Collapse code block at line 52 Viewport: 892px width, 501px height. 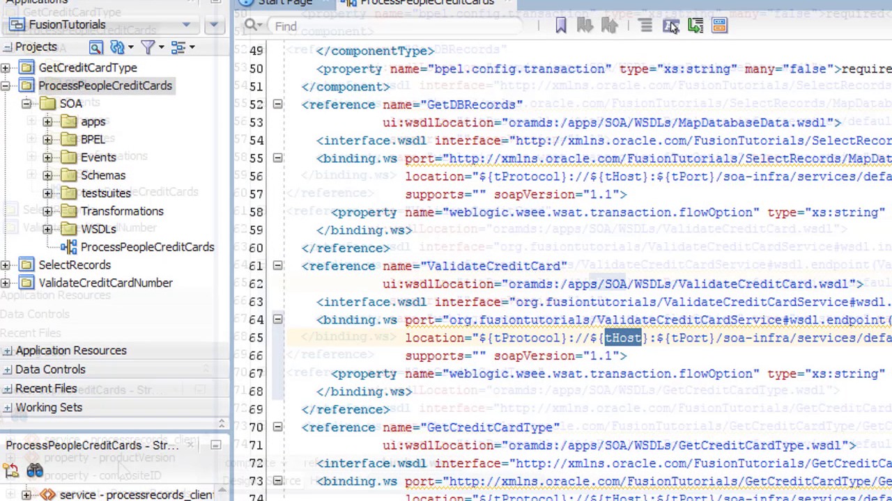tap(277, 104)
